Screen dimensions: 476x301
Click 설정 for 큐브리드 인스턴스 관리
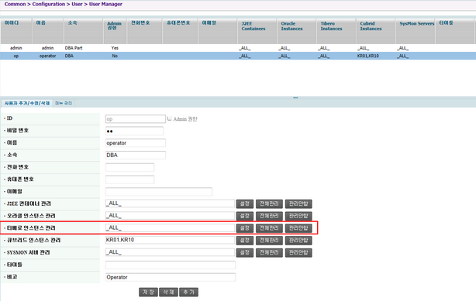[245, 241]
